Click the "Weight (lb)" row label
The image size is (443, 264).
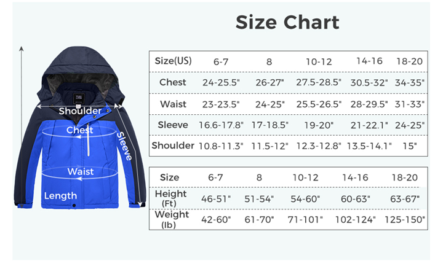pos(170,219)
